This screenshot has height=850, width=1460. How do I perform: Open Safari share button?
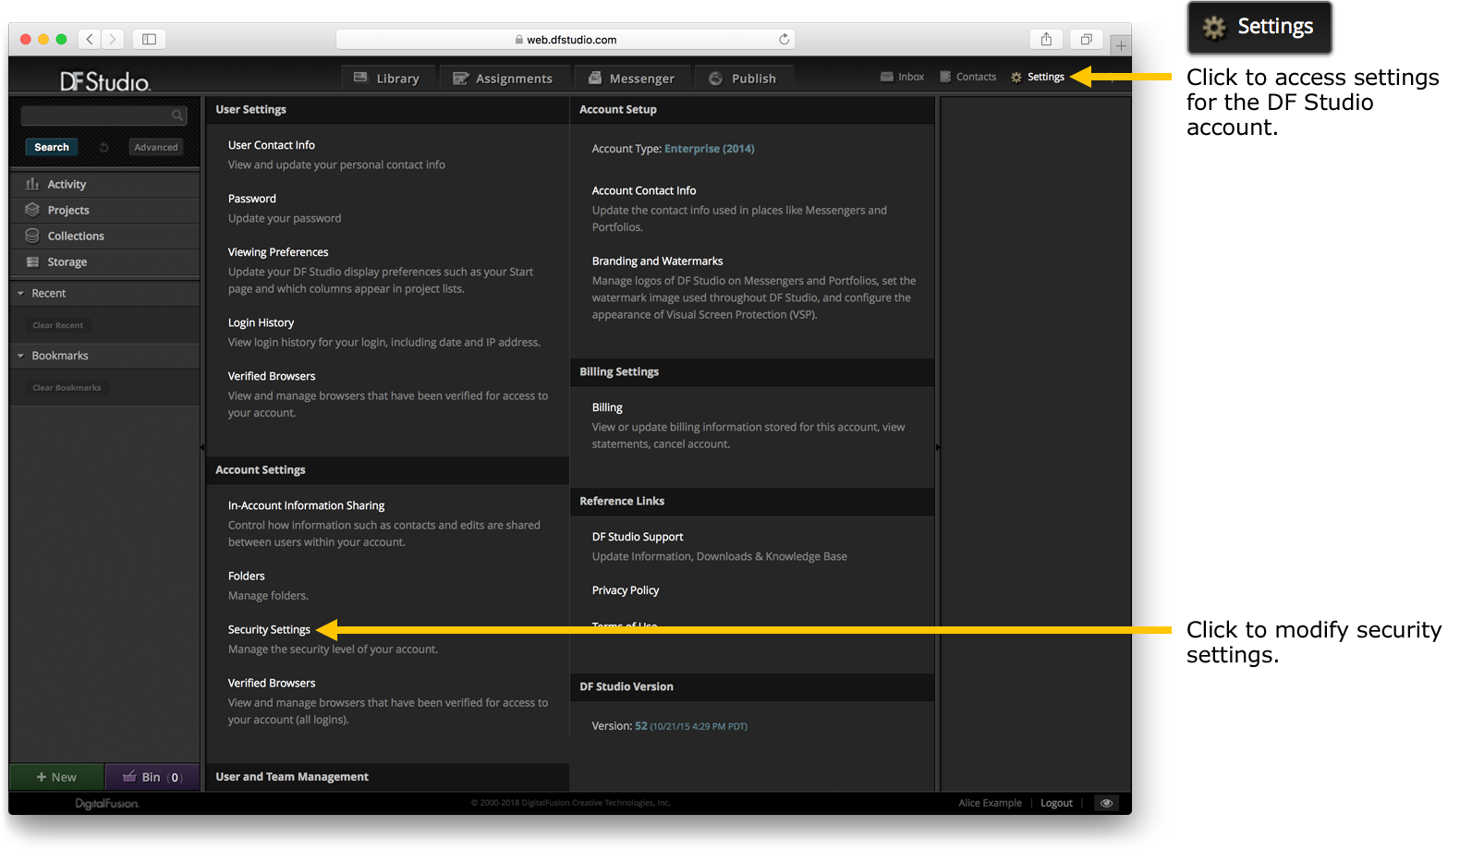click(1046, 39)
